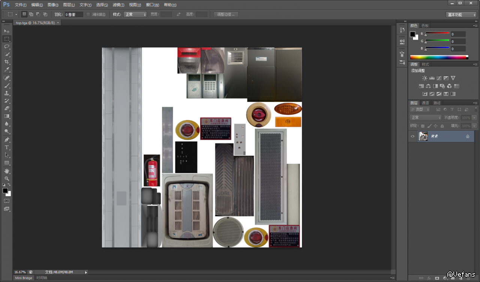Click the 羽化 feather input field

74,15
